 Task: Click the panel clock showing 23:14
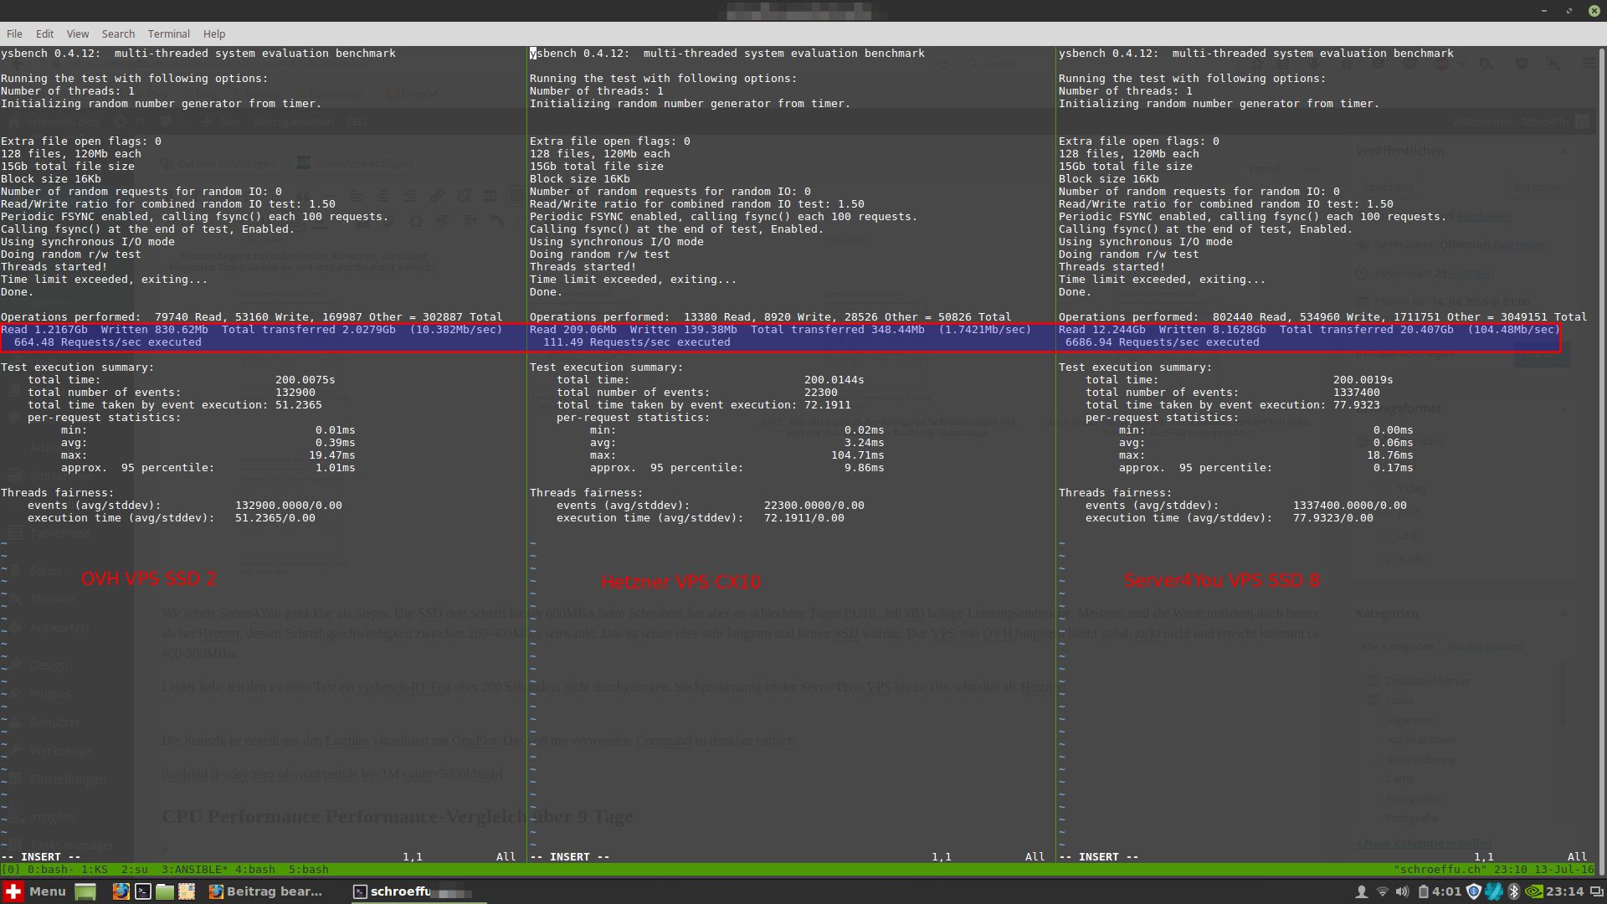click(x=1564, y=891)
